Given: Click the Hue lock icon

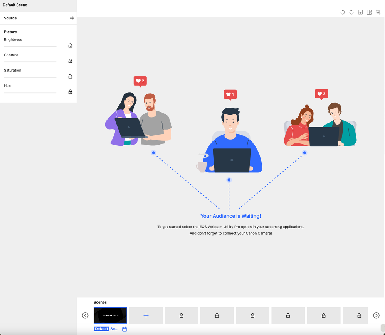Looking at the screenshot, I should click(70, 92).
